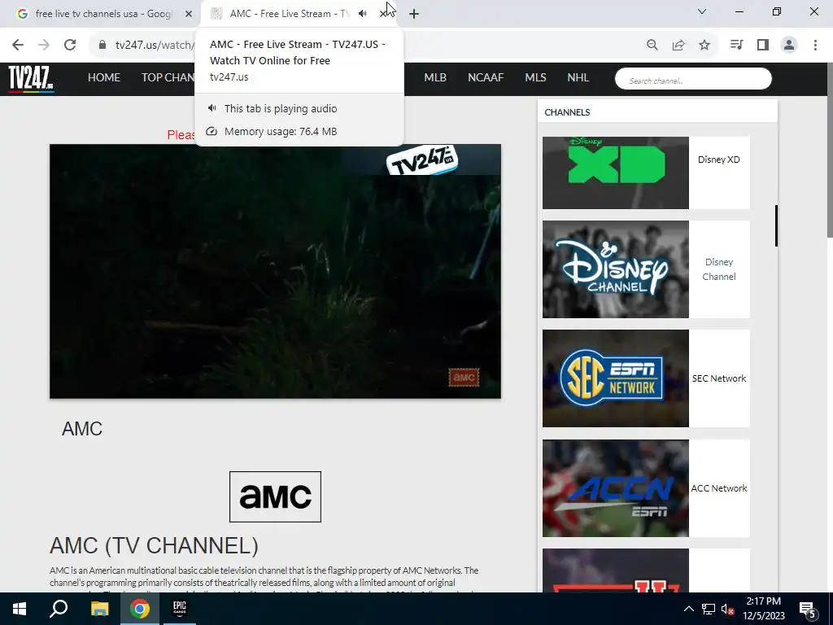The height and width of the screenshot is (625, 833).
Task: Click the channels list scrollbar thumb
Action: coord(776,226)
